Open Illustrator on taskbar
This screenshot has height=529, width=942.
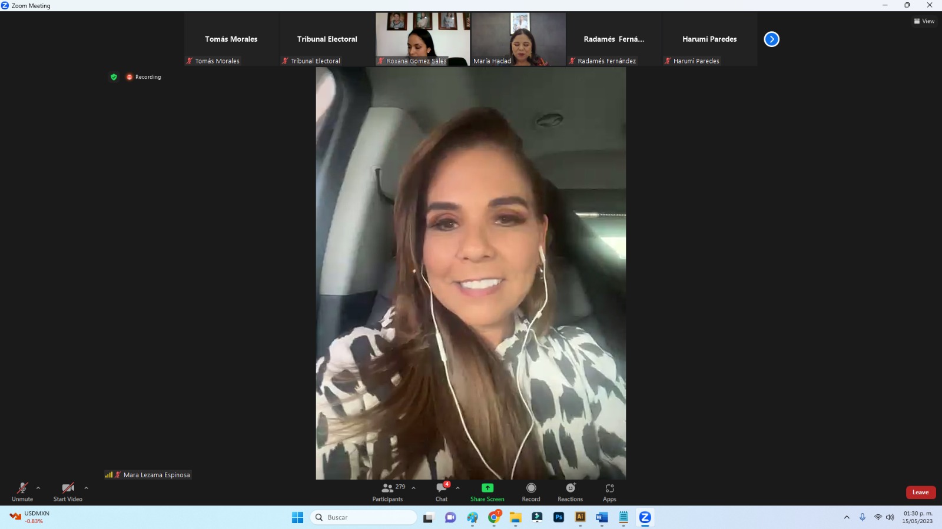[581, 517]
